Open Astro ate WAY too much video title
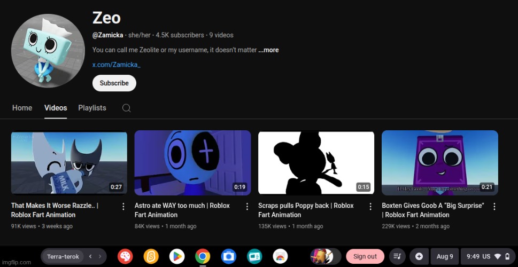Viewport: 518px width, 267px height. pos(182,210)
